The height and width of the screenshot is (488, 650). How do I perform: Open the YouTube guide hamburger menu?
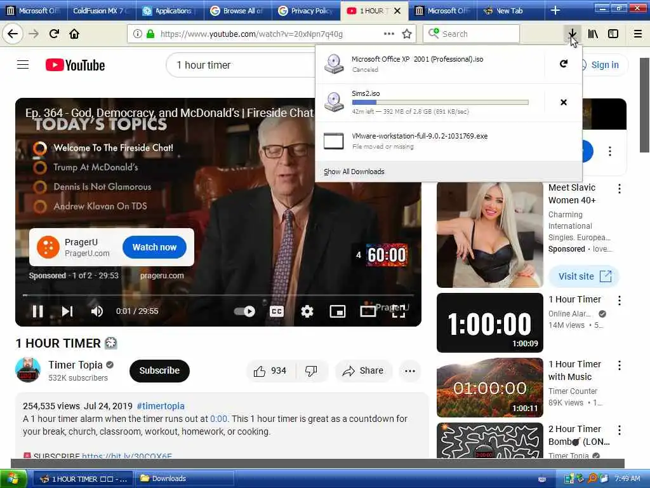pos(23,65)
